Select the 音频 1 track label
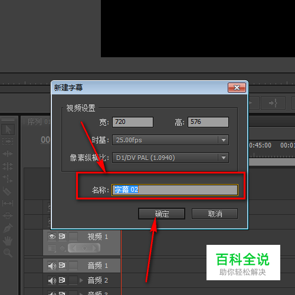 pos(97,265)
